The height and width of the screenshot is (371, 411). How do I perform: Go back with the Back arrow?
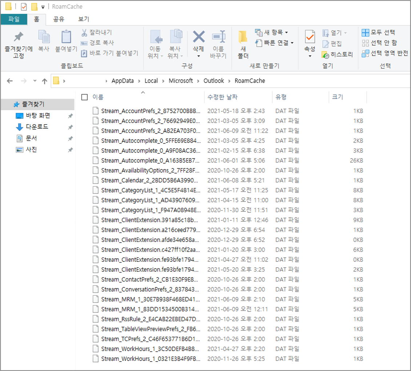[x=10, y=81]
